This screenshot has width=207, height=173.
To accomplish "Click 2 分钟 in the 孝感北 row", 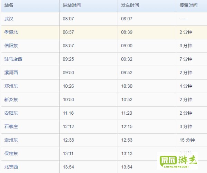I will tap(186, 32).
